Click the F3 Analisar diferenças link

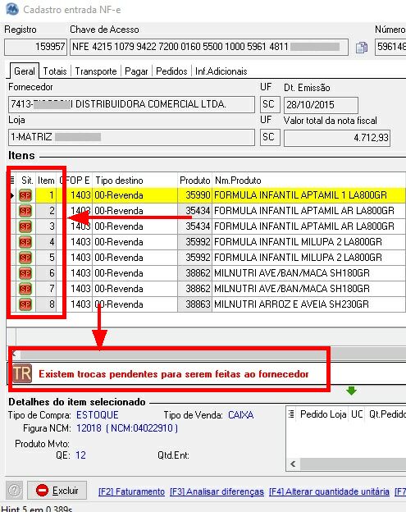[x=217, y=491]
